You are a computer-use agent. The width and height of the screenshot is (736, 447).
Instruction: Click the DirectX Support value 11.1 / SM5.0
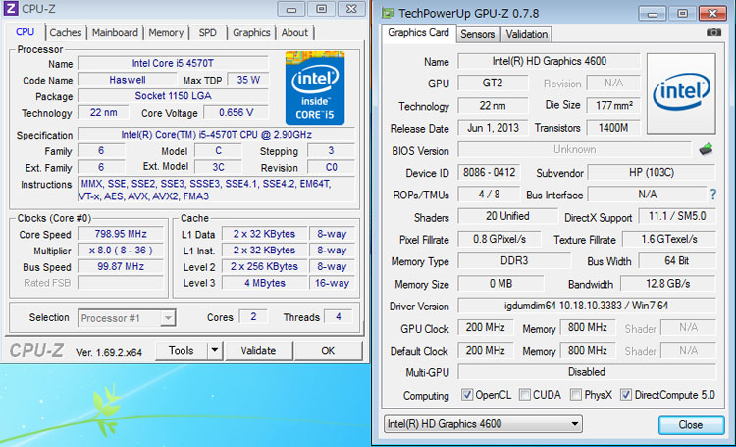(x=677, y=216)
